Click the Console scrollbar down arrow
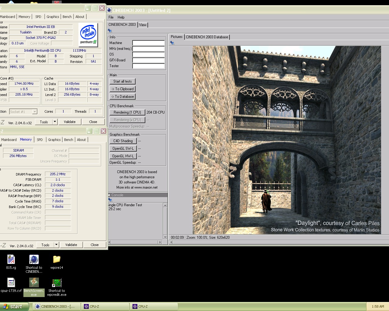Screen dimensions: 389x311 tap(165, 237)
